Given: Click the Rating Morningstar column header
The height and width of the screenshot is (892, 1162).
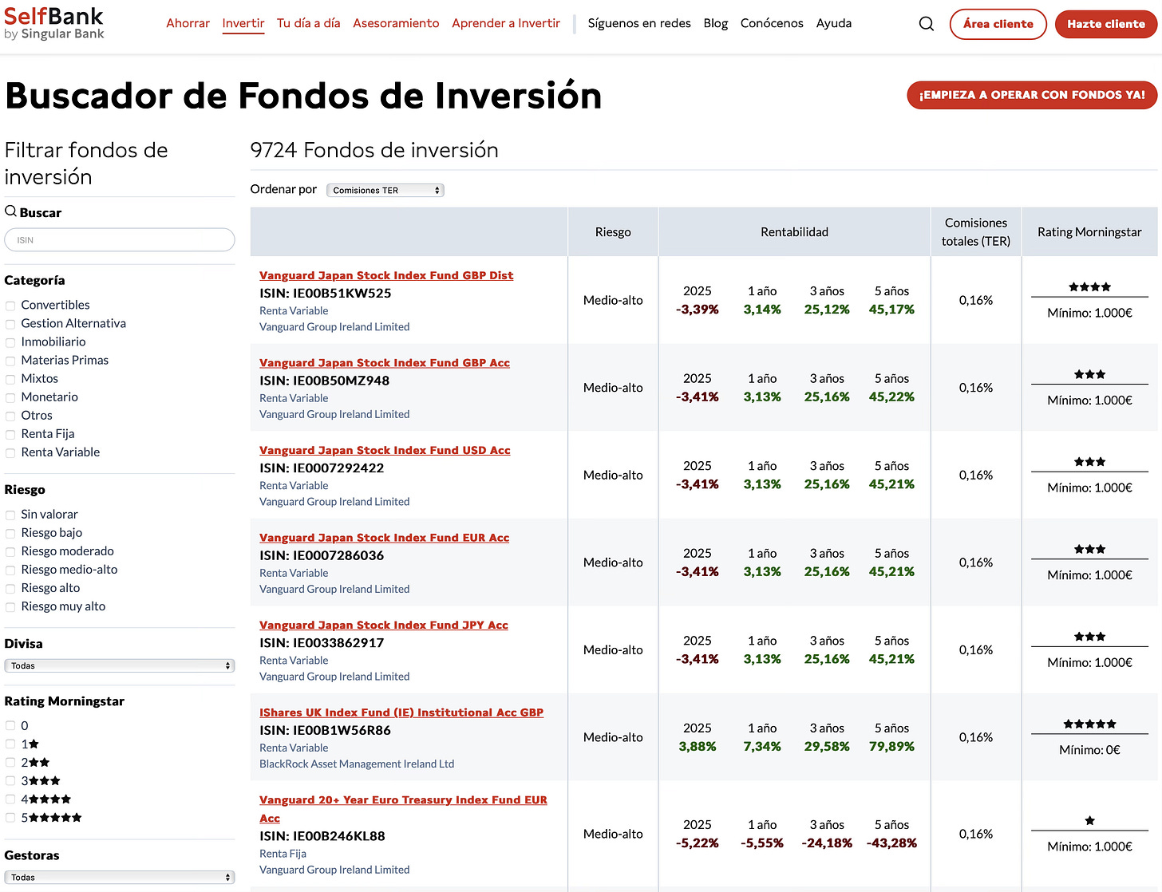Looking at the screenshot, I should [1089, 232].
